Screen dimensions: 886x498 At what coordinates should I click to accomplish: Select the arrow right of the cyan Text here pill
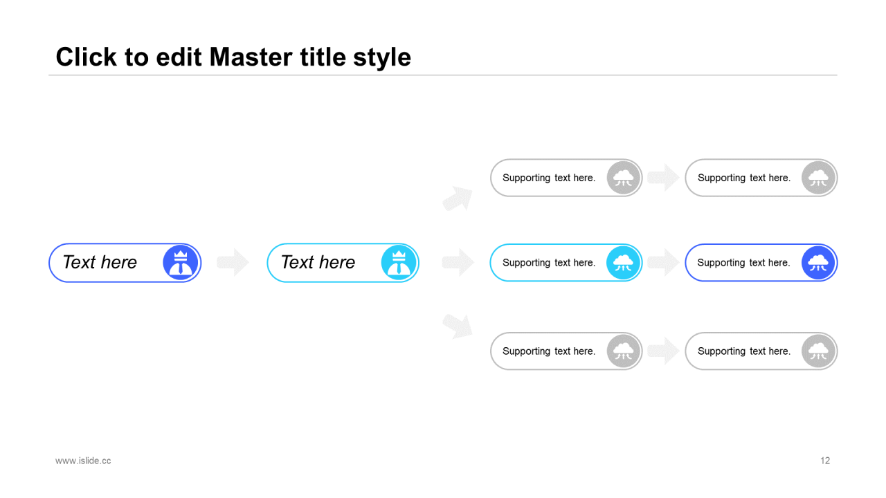tap(458, 262)
